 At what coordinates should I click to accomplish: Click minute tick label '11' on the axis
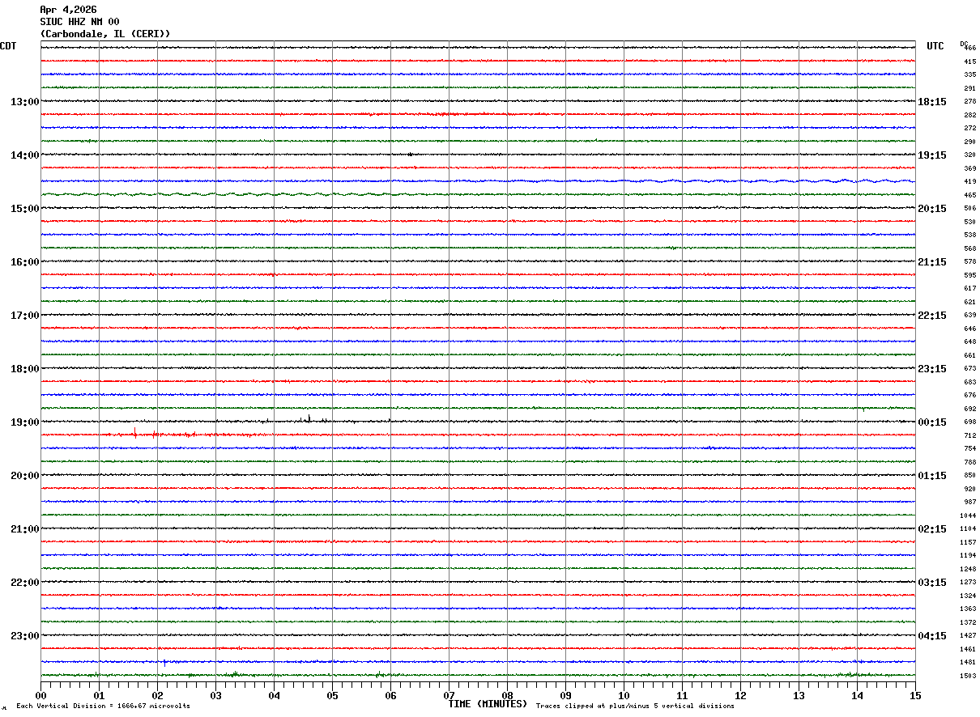click(682, 695)
